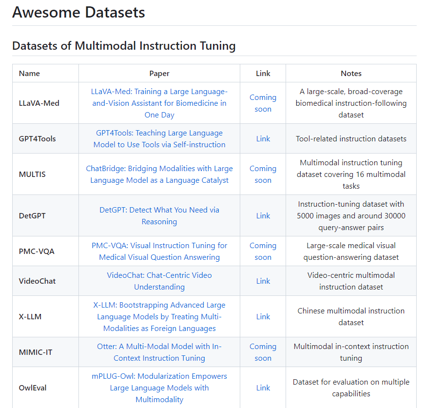Click Coming soon link in PMC-VQA row
The image size is (424, 408).
263,251
